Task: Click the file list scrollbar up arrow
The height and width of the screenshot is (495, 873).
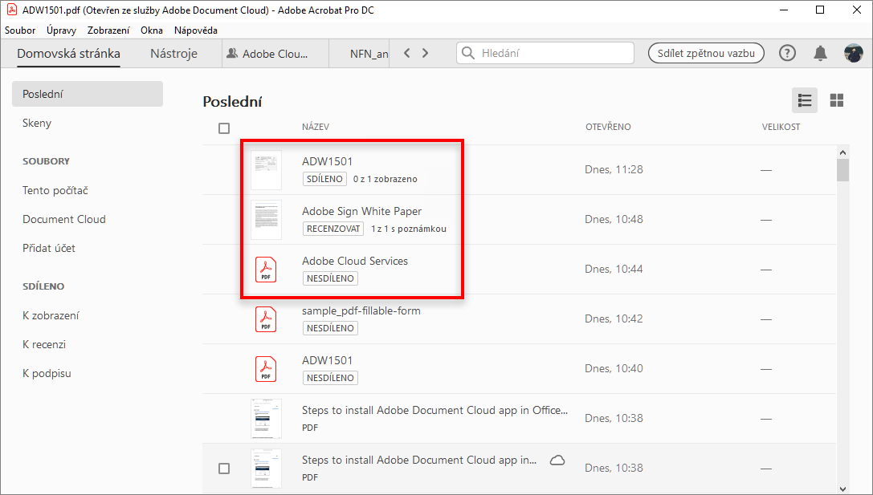Action: pos(843,152)
